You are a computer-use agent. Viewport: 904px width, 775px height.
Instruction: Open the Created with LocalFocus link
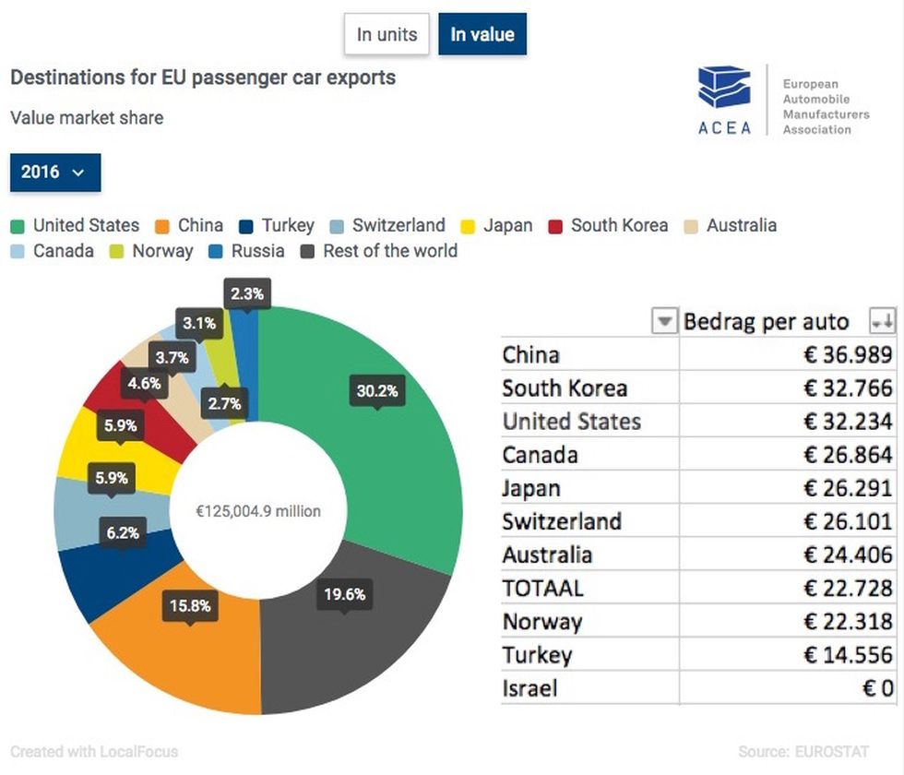94,751
